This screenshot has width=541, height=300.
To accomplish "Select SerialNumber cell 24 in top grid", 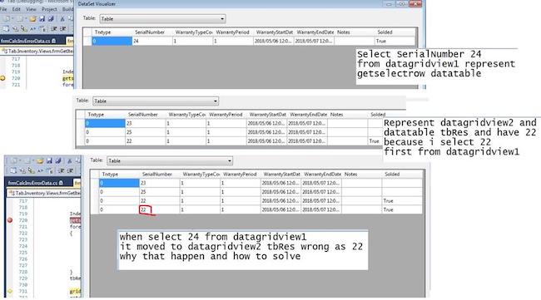I will (x=152, y=41).
